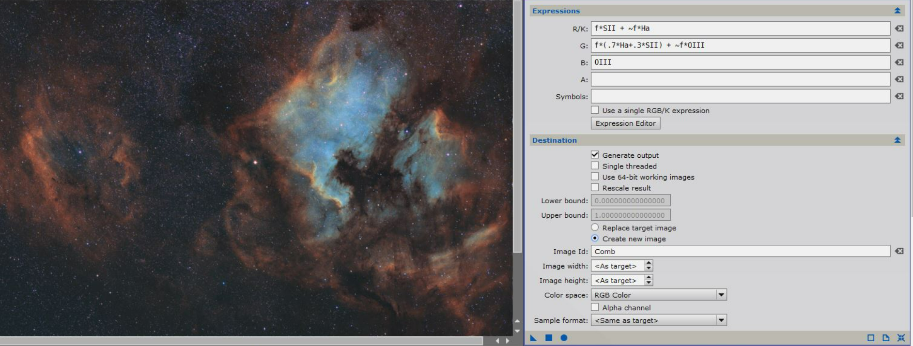Click the New Instance triangle icon
The width and height of the screenshot is (913, 346).
tap(533, 338)
